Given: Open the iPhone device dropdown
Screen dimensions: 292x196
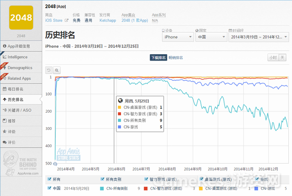Looking at the screenshot, I should tap(178, 37).
